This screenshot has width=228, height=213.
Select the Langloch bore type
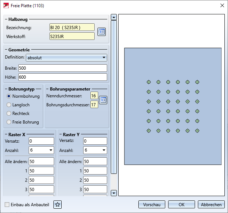click(9, 105)
